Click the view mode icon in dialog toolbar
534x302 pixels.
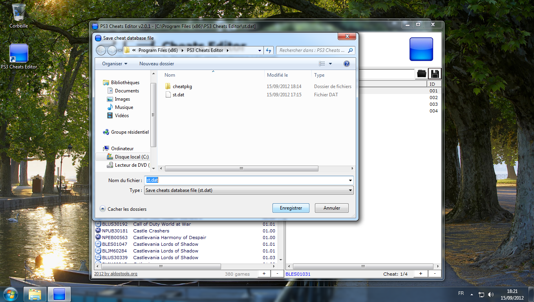click(322, 64)
